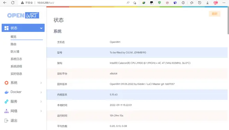Open the 路由 submenu item
This screenshot has height=130, width=229.
click(14, 44)
